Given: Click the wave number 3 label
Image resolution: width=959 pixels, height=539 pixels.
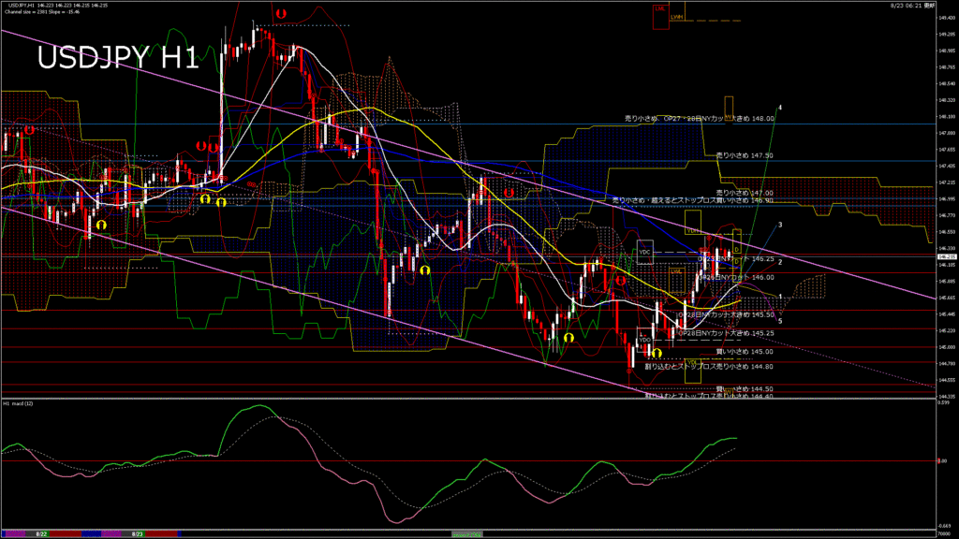Looking at the screenshot, I should tap(780, 226).
